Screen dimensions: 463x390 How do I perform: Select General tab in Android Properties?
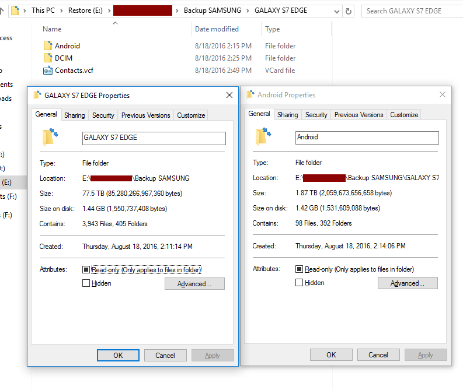pos(259,114)
